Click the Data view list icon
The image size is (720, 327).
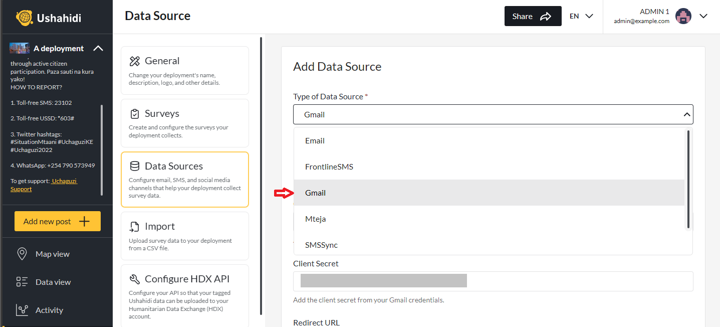click(22, 282)
